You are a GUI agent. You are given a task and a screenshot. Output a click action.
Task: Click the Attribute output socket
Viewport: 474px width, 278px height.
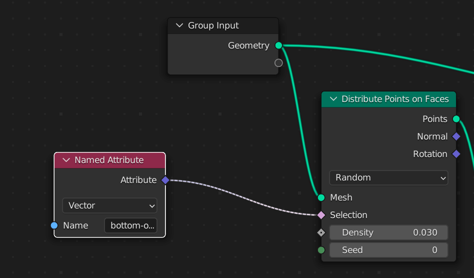(x=165, y=180)
